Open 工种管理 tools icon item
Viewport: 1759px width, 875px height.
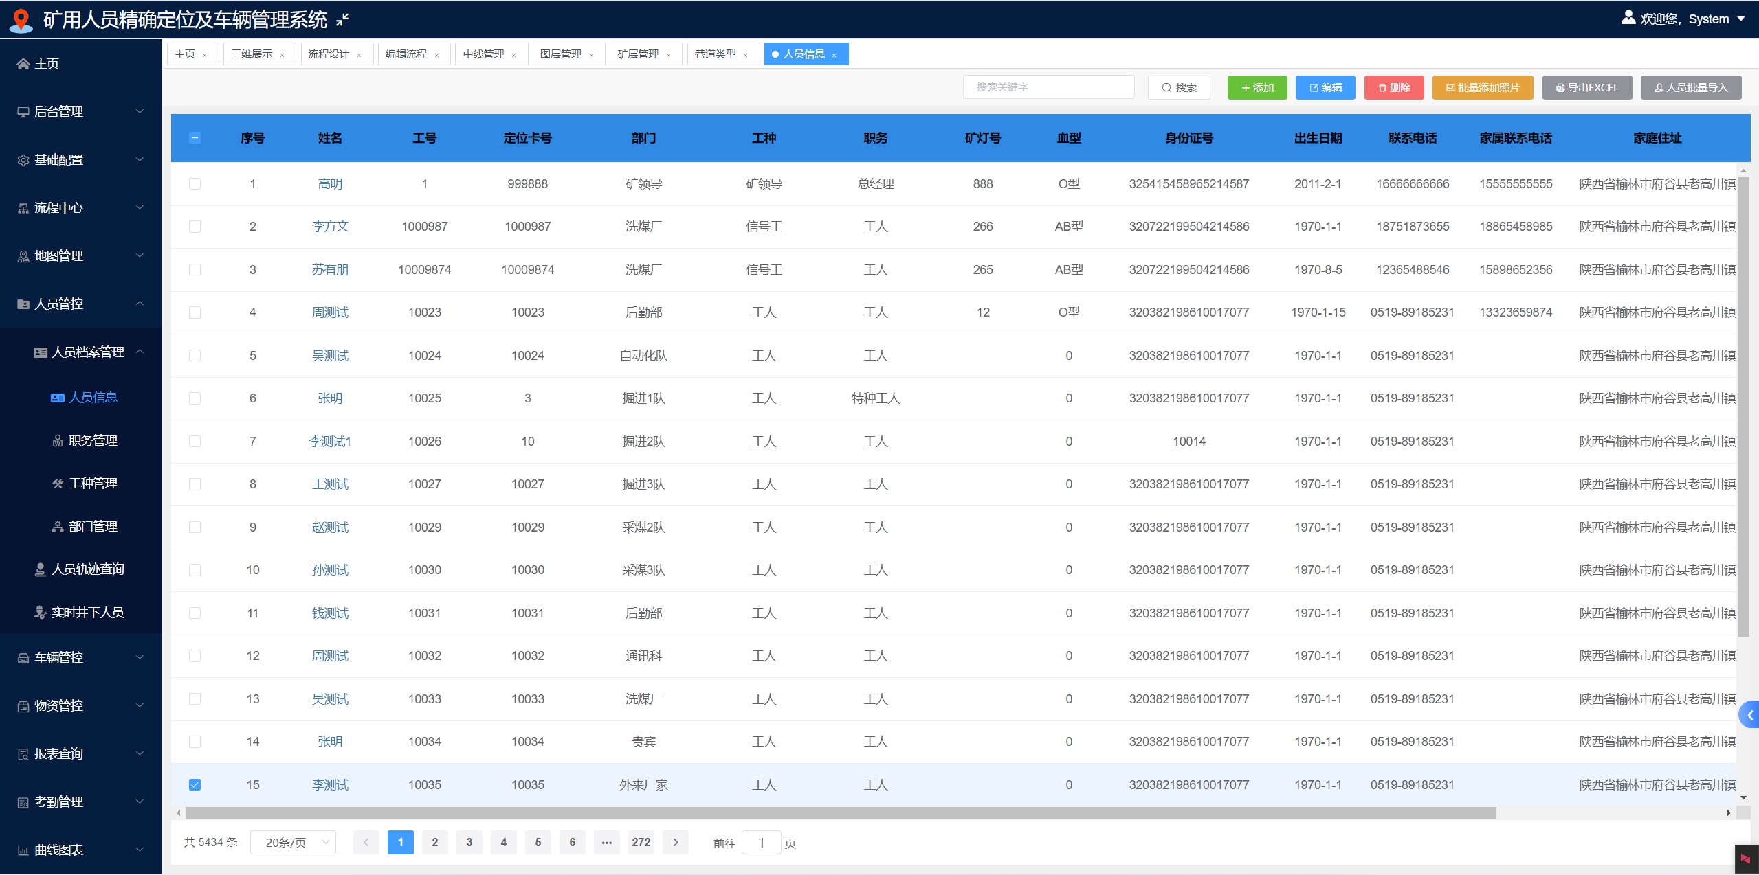click(x=58, y=484)
